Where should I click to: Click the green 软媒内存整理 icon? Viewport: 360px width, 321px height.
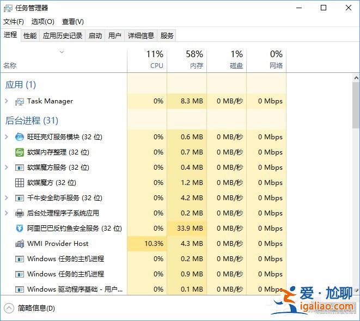(20, 152)
